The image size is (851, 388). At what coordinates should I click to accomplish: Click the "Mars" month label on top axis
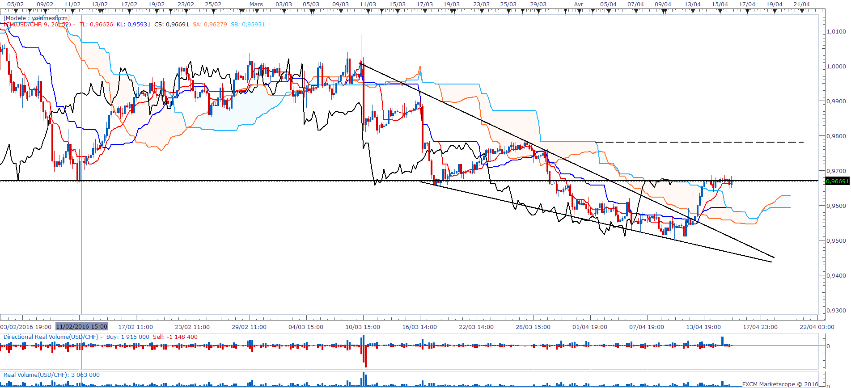[x=256, y=4]
